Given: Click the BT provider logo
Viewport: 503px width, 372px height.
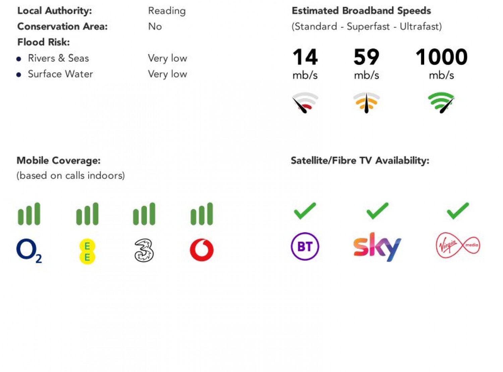Looking at the screenshot, I should [305, 246].
